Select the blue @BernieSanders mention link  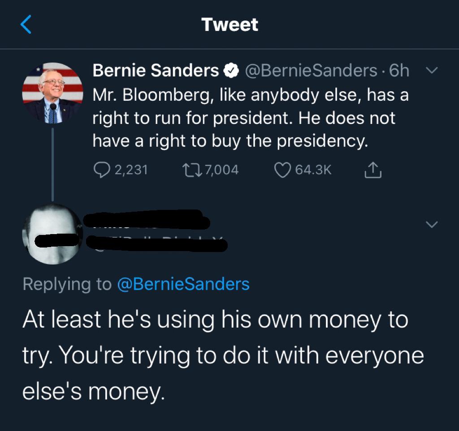coord(183,284)
